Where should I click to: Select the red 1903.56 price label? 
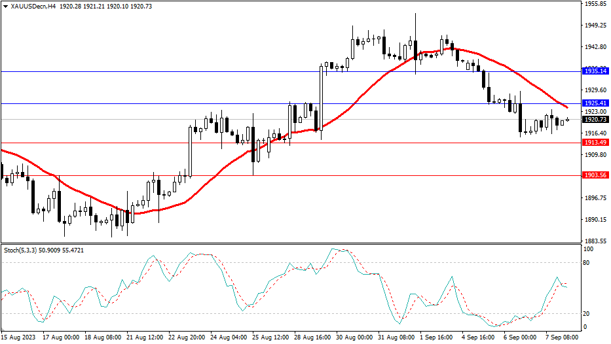(595, 175)
